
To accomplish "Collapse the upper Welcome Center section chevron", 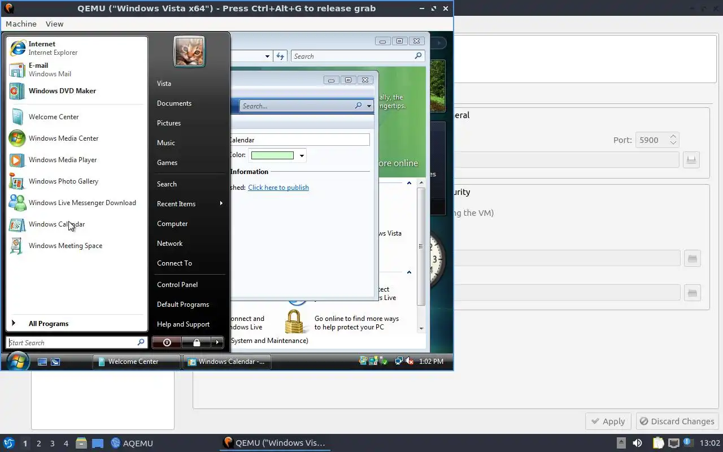I will 409,182.
